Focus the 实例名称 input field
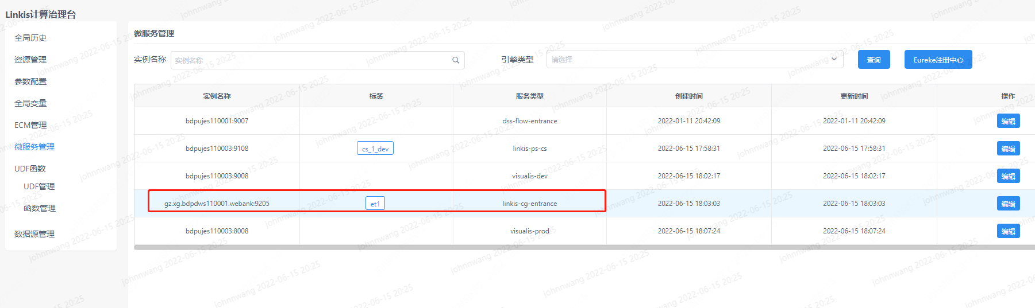The width and height of the screenshot is (1035, 308). 317,60
